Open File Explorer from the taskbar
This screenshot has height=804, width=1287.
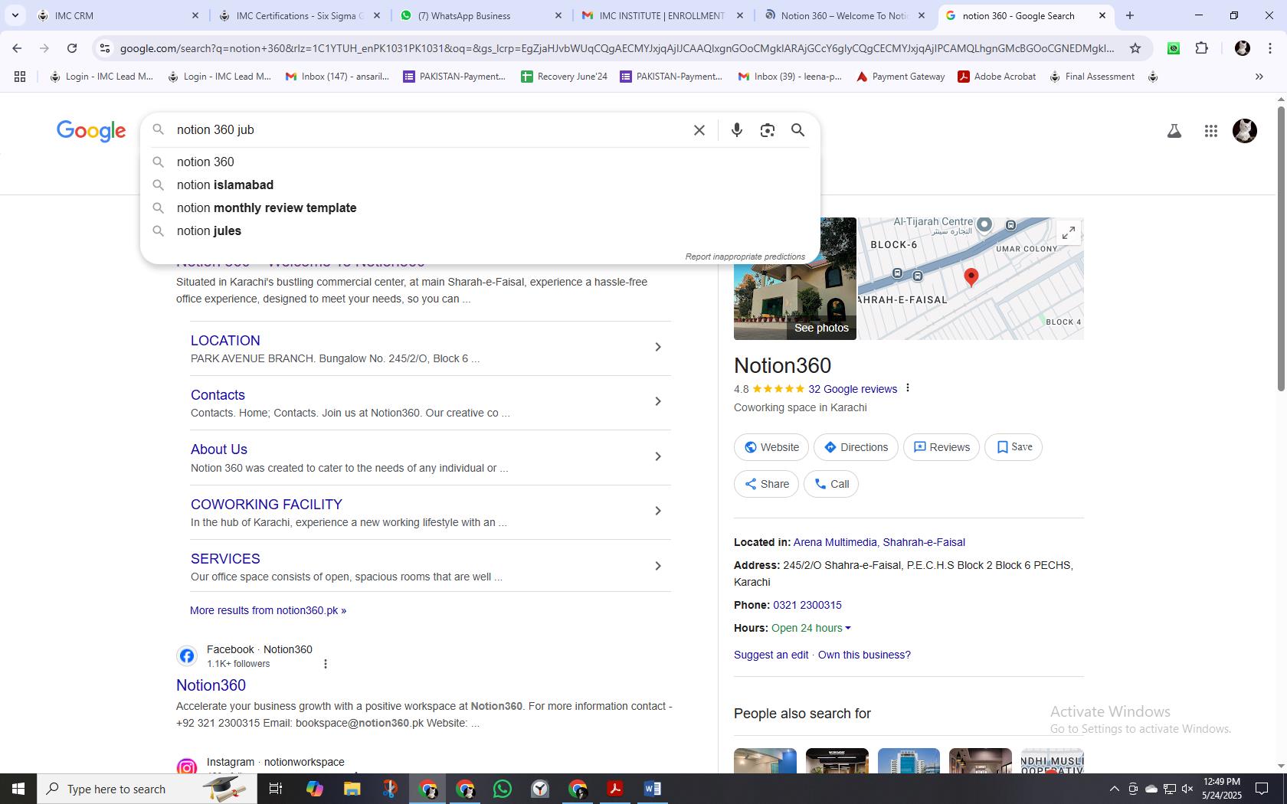coord(352,789)
